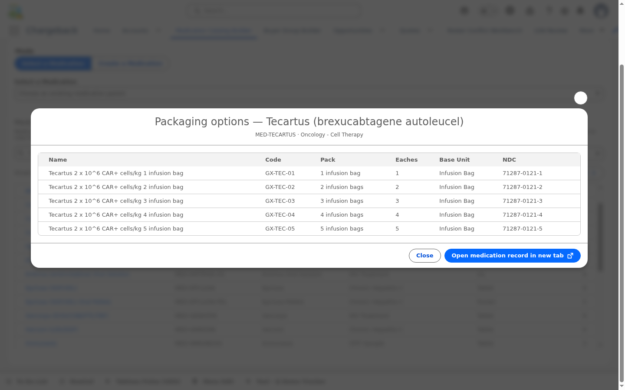Click Infusion Bag base unit in GX-TEC-03 row

coord(457,201)
